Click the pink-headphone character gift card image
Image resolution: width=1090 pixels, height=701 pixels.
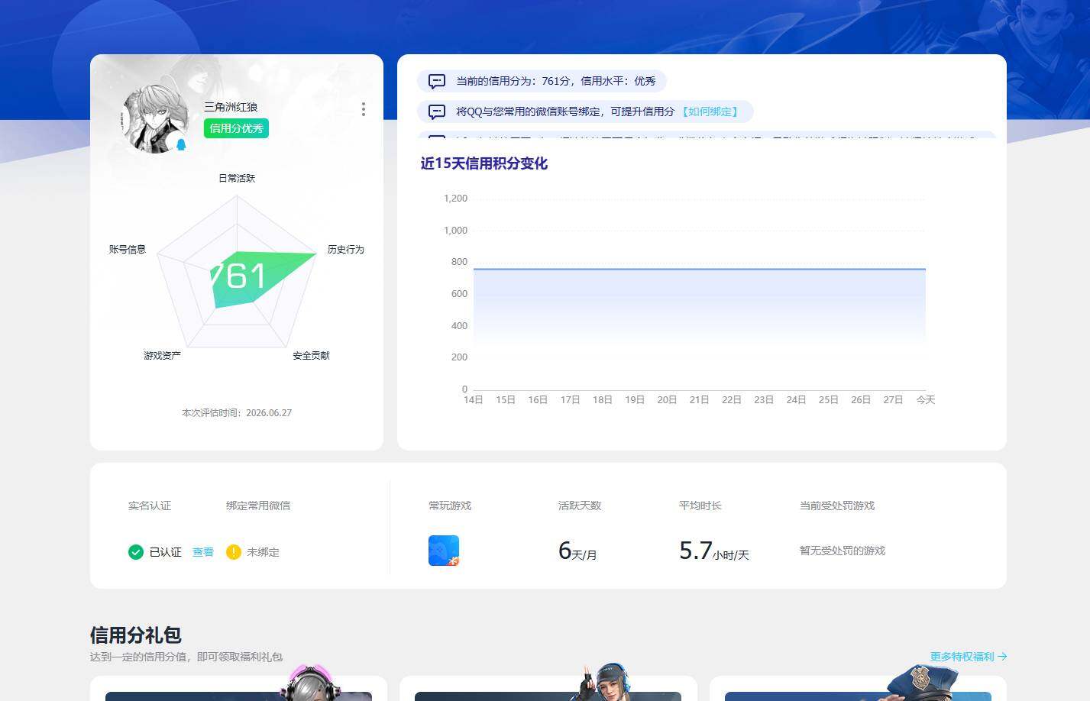coord(311,682)
